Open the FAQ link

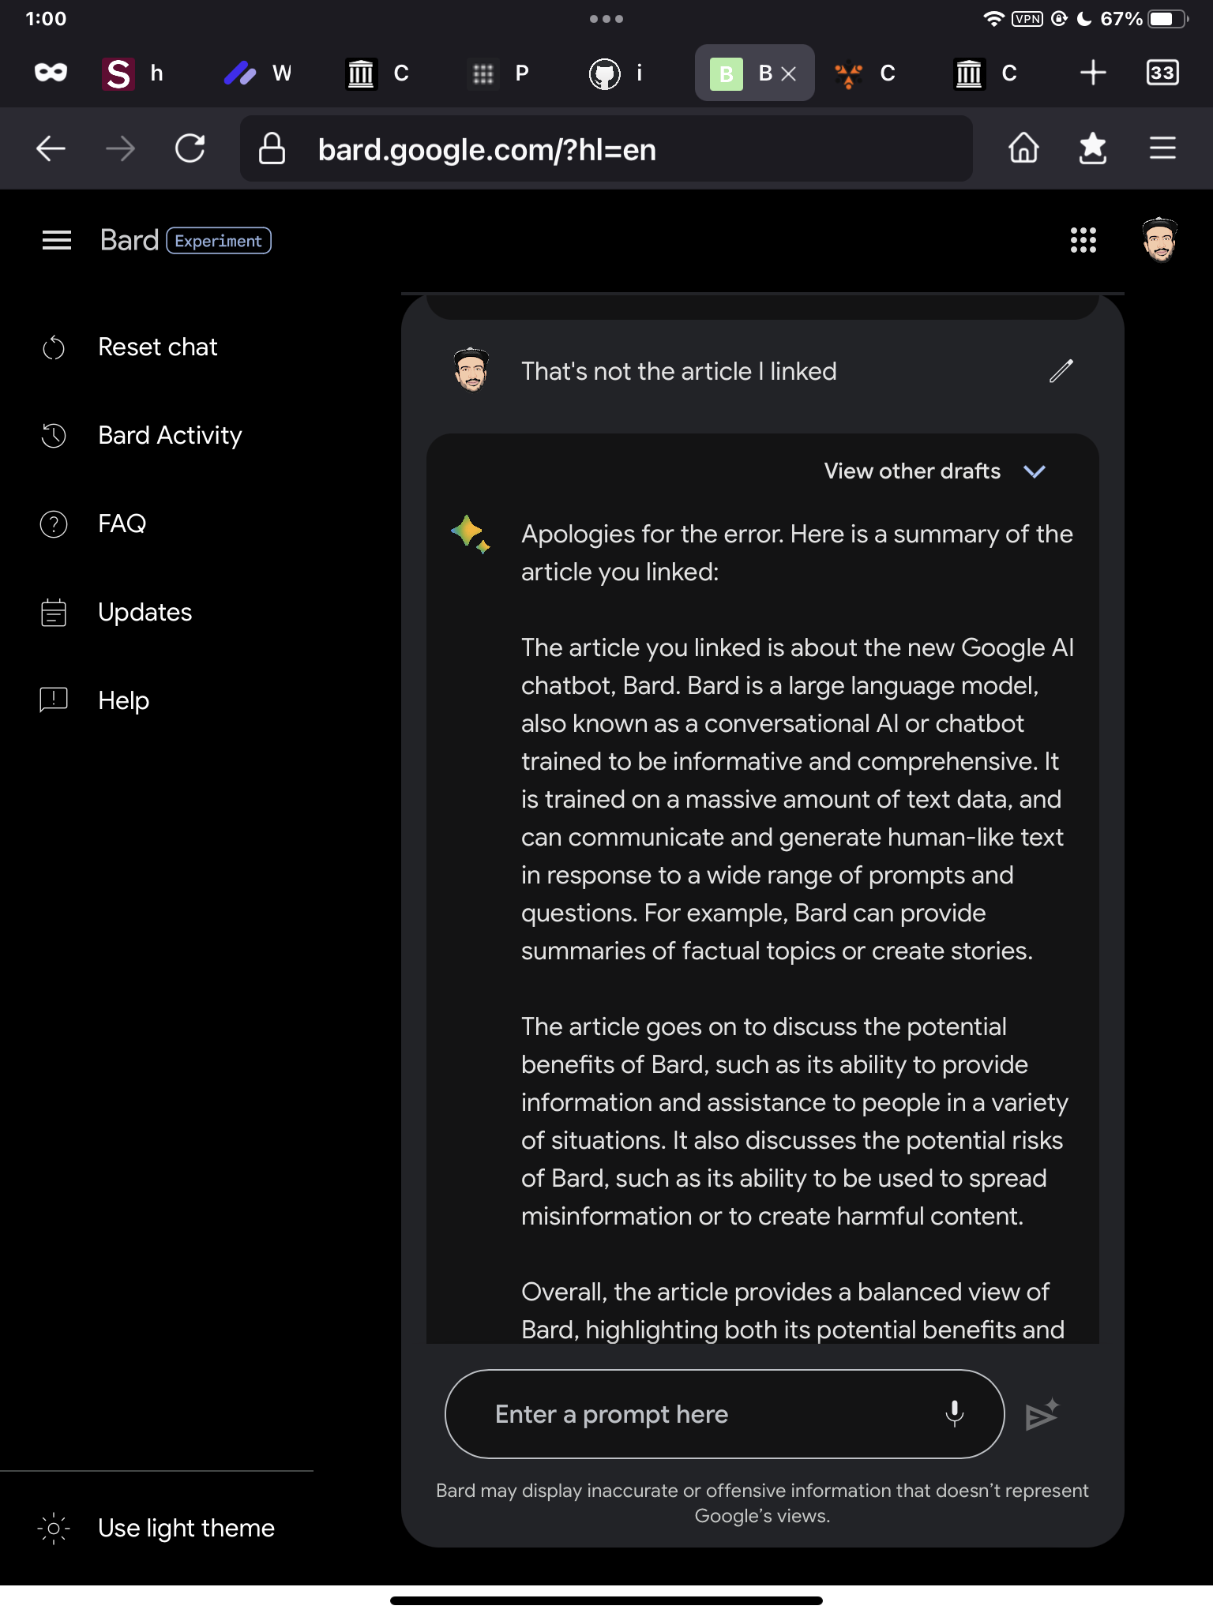click(x=122, y=523)
